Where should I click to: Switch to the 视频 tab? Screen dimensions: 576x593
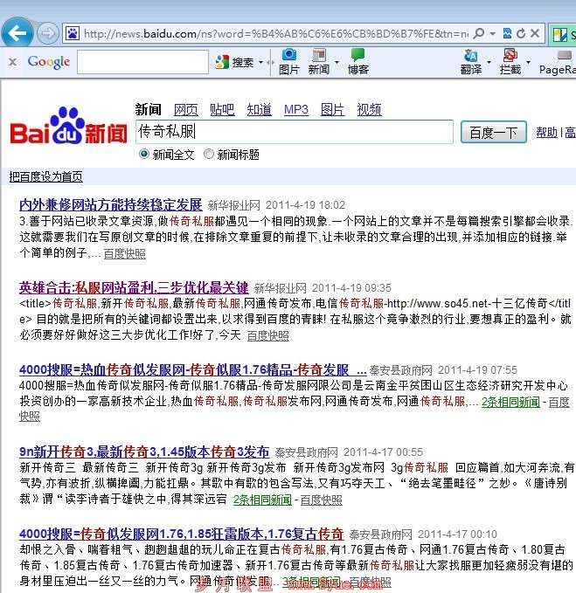[370, 110]
